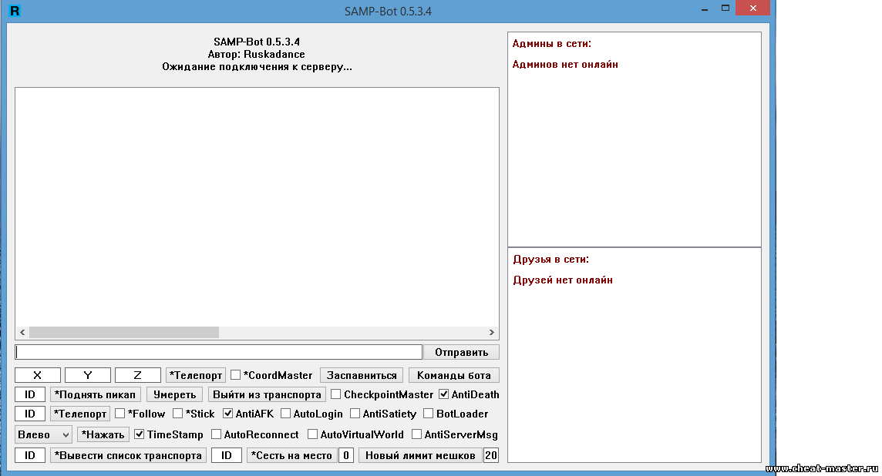The image size is (882, 476).
Task: Click the bag limit field showing 20
Action: [x=491, y=455]
